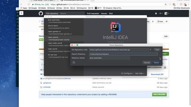This screenshot has width=191, height=107.
Task: Click the Initial commit message link
Action: click(98, 87)
